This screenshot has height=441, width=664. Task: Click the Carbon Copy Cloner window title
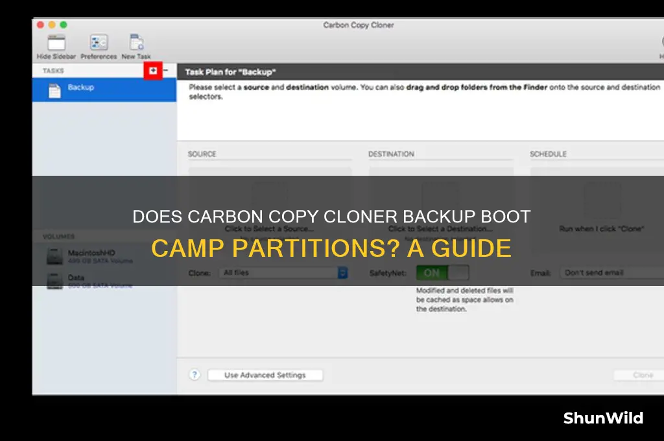[x=358, y=25]
